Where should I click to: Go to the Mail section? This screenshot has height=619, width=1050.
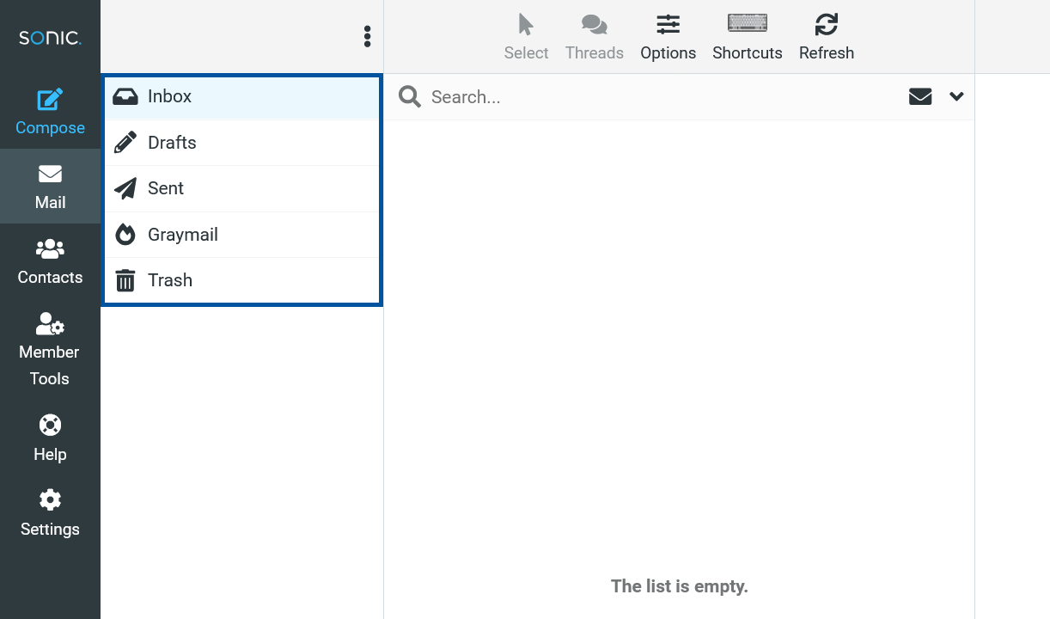pos(50,187)
